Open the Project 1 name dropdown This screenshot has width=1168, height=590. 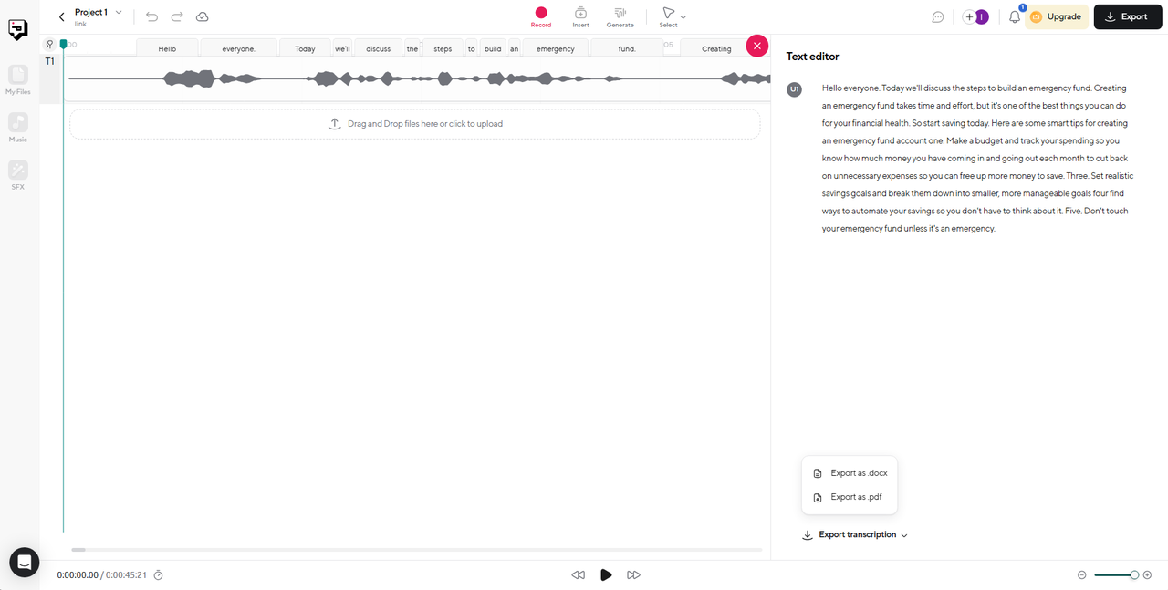coord(99,12)
